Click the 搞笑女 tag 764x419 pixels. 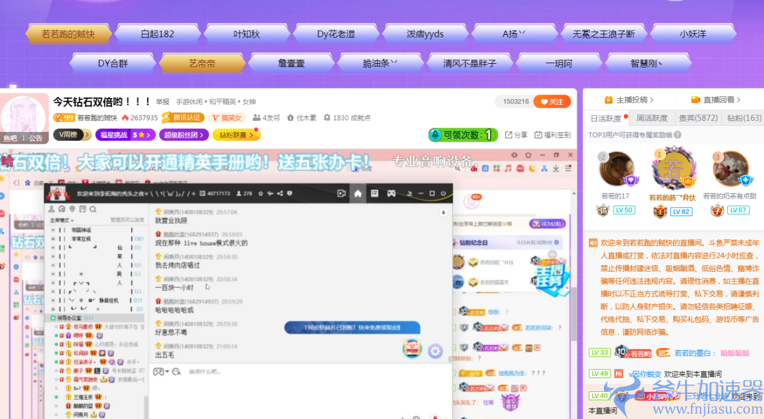[227, 118]
